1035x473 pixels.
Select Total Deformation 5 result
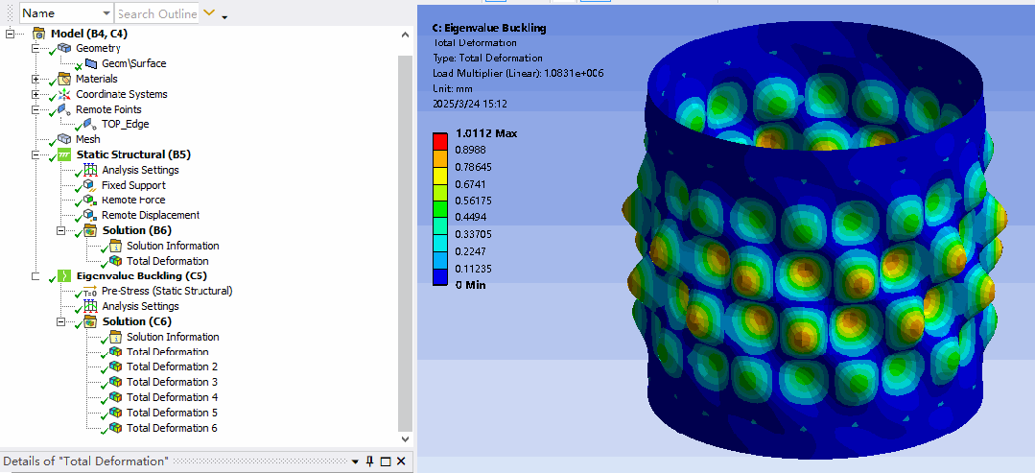tap(172, 413)
